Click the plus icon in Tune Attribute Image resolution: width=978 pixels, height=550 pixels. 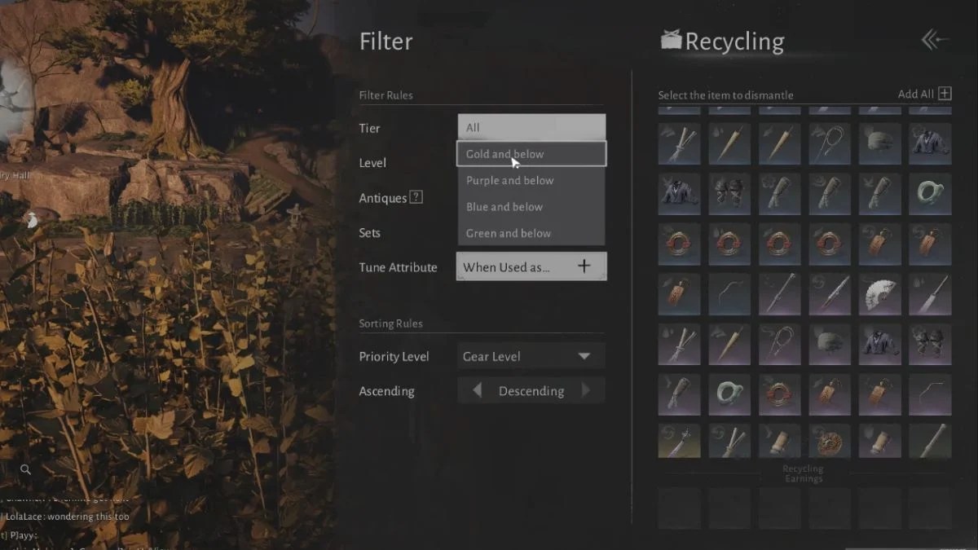coord(584,266)
